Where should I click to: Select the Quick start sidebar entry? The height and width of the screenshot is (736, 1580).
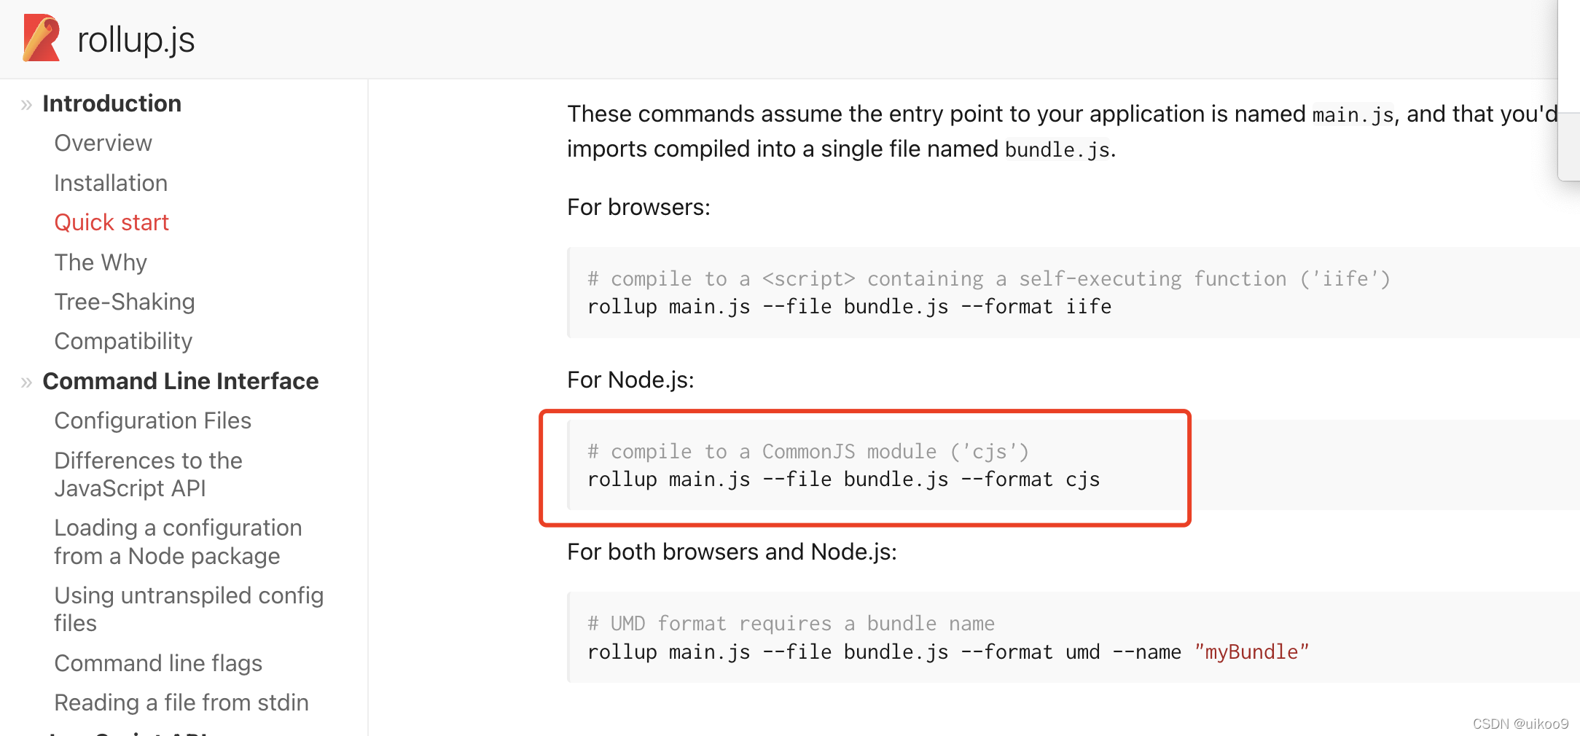[112, 222]
